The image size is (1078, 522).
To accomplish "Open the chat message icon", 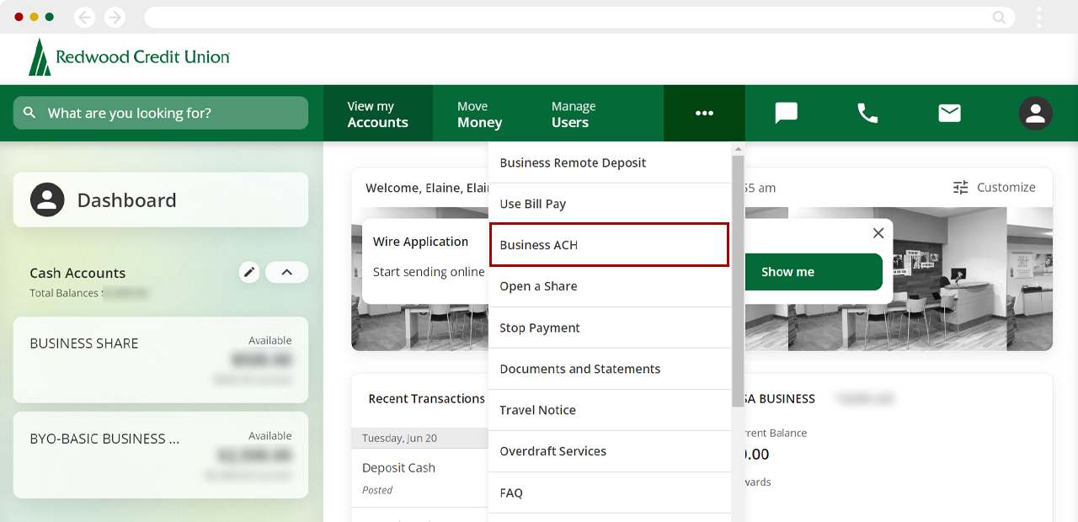I will point(786,113).
